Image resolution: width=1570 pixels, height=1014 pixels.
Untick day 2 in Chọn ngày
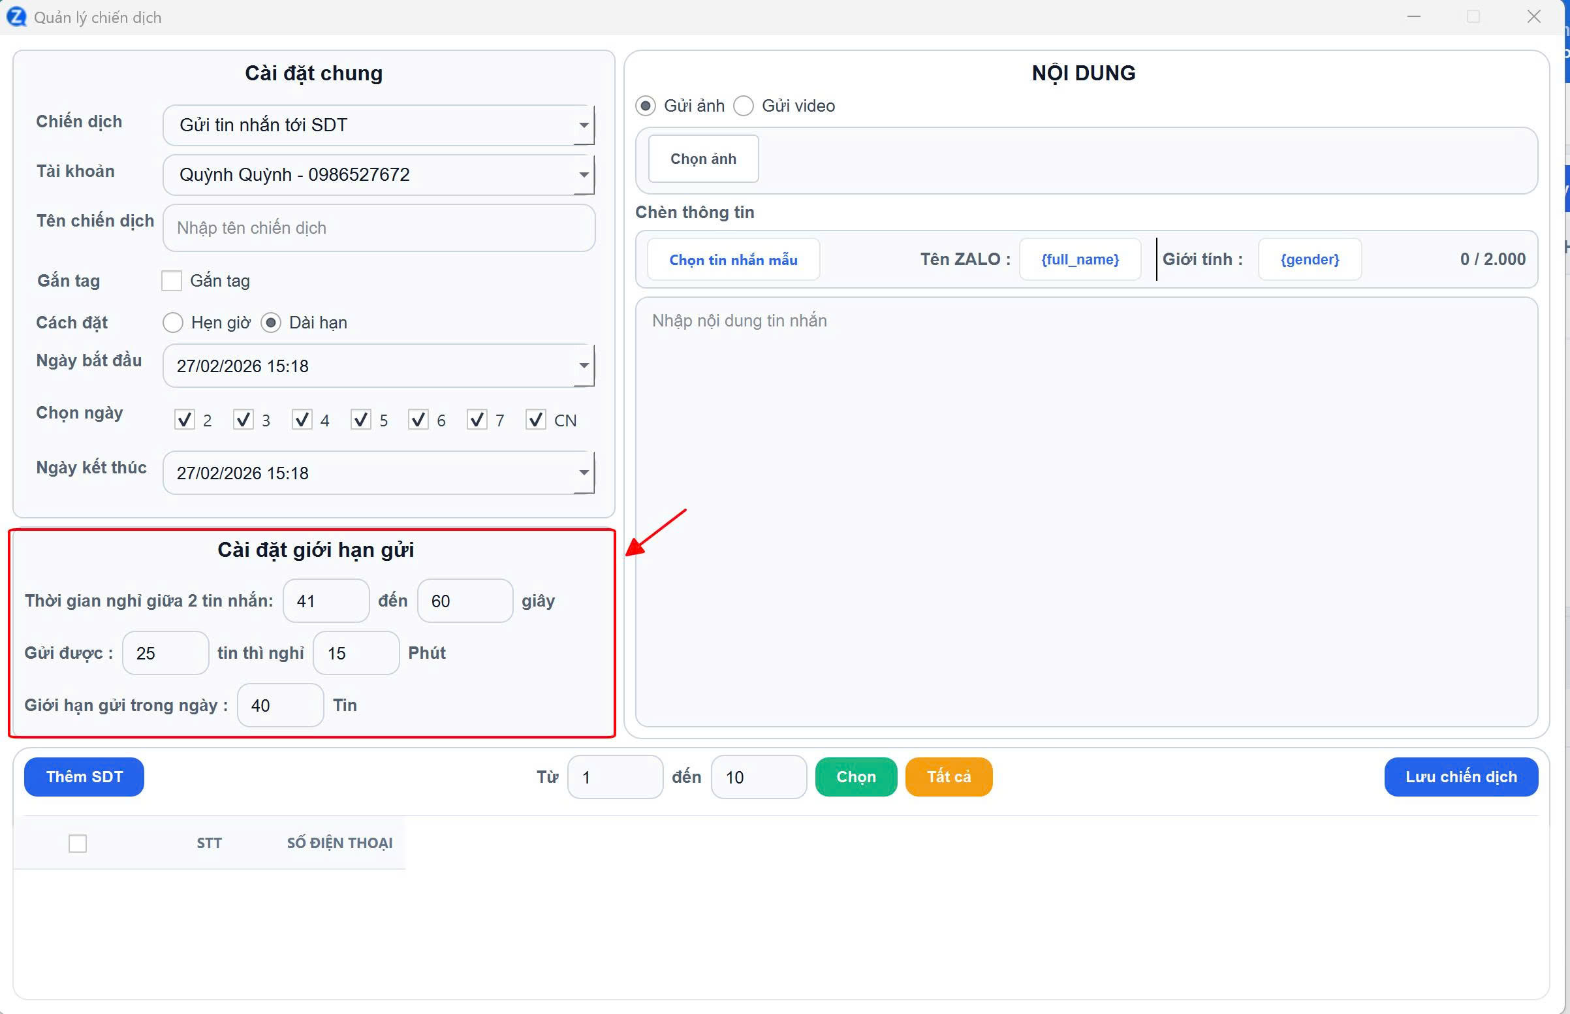[x=185, y=420]
